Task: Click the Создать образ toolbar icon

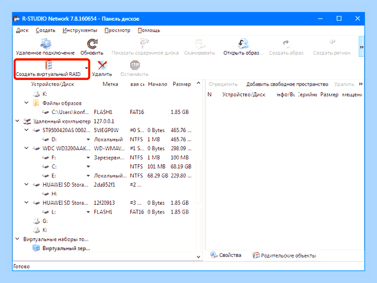Action: pyautogui.click(x=286, y=44)
